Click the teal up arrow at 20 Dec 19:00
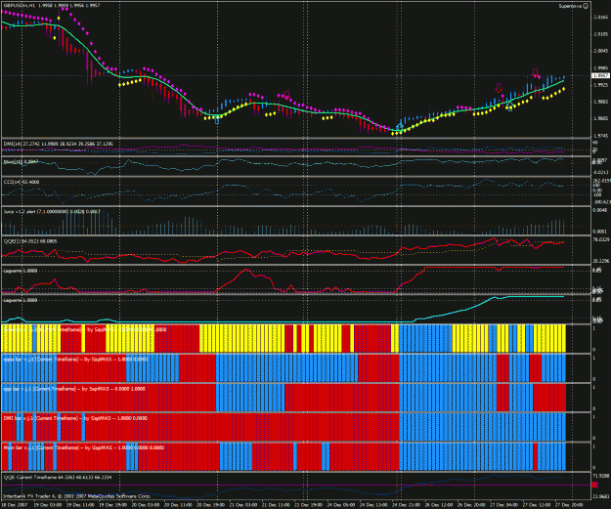The image size is (611, 509). 217,120
